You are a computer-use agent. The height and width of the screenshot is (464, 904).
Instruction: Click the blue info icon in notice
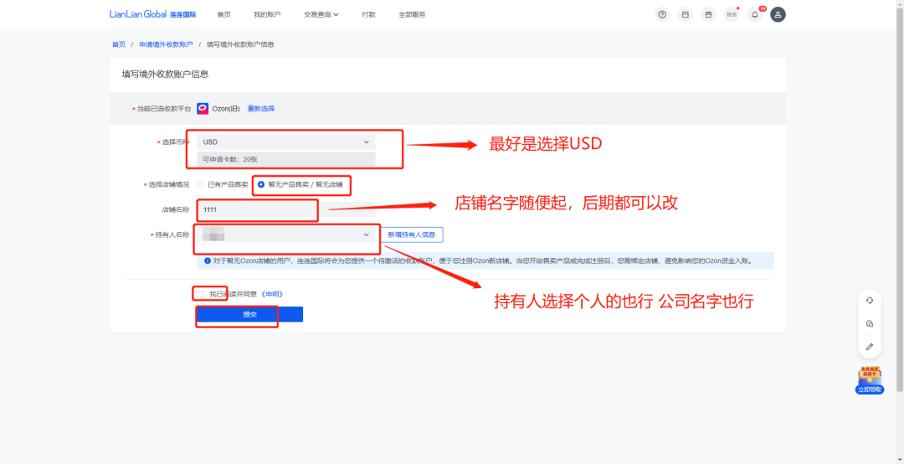208,260
